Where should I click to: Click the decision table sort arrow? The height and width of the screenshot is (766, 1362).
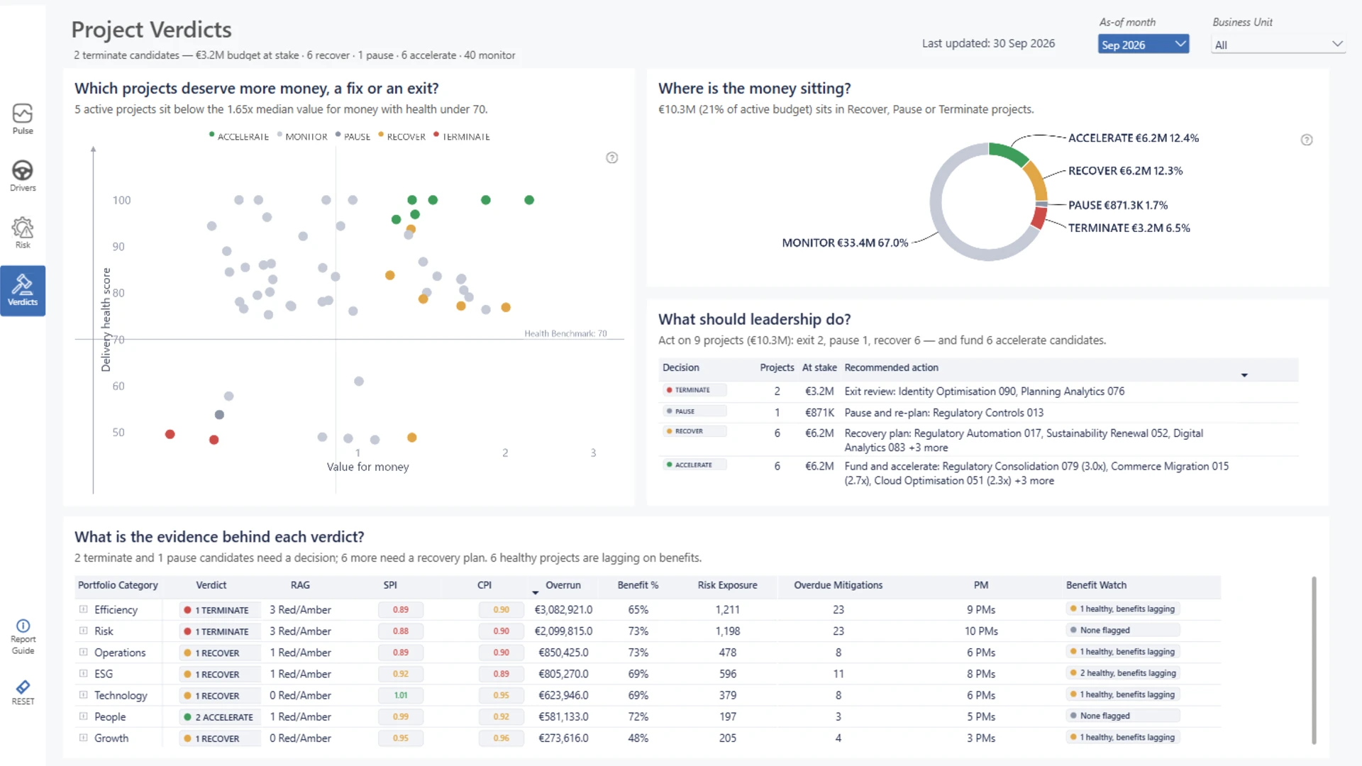1244,375
